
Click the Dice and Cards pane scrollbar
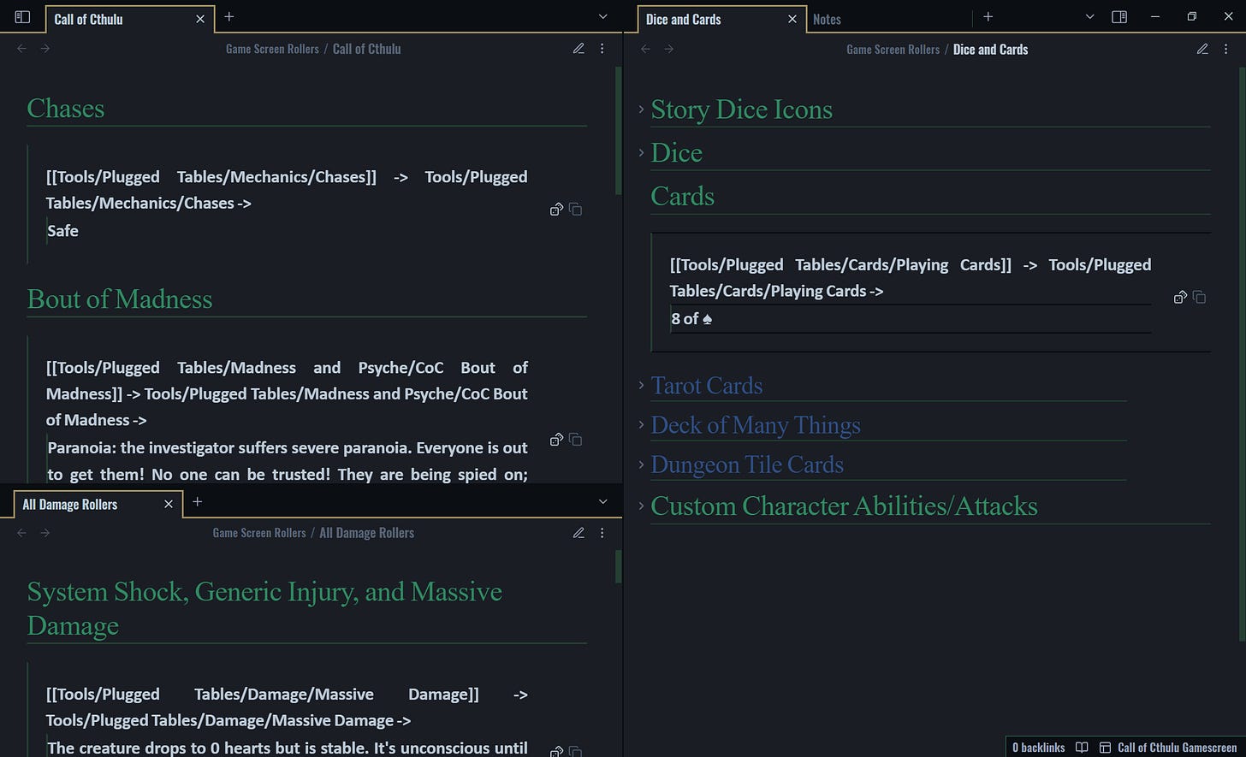coord(1242,354)
